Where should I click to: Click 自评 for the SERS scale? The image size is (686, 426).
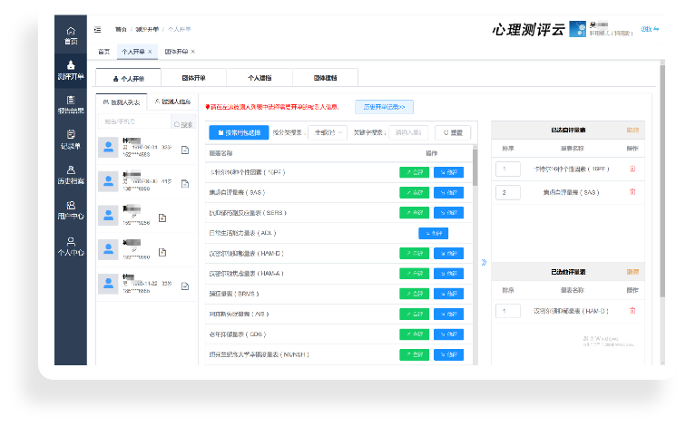pyautogui.click(x=415, y=212)
